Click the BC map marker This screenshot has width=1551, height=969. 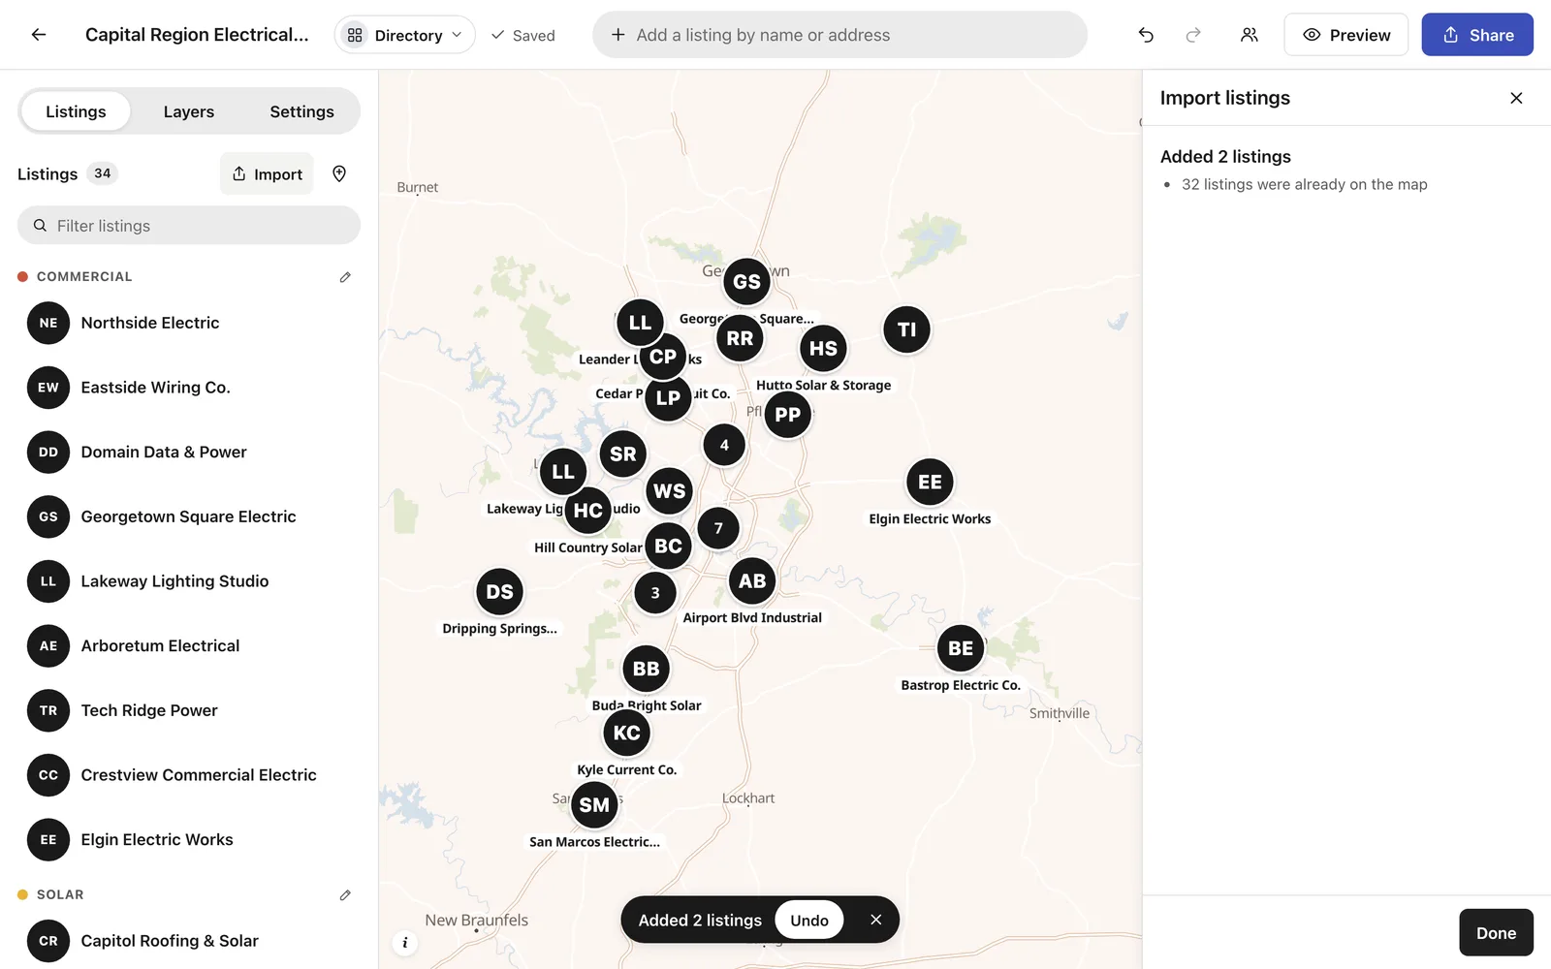(x=668, y=546)
